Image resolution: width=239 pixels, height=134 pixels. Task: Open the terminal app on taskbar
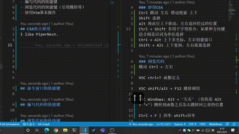(x=75, y=130)
